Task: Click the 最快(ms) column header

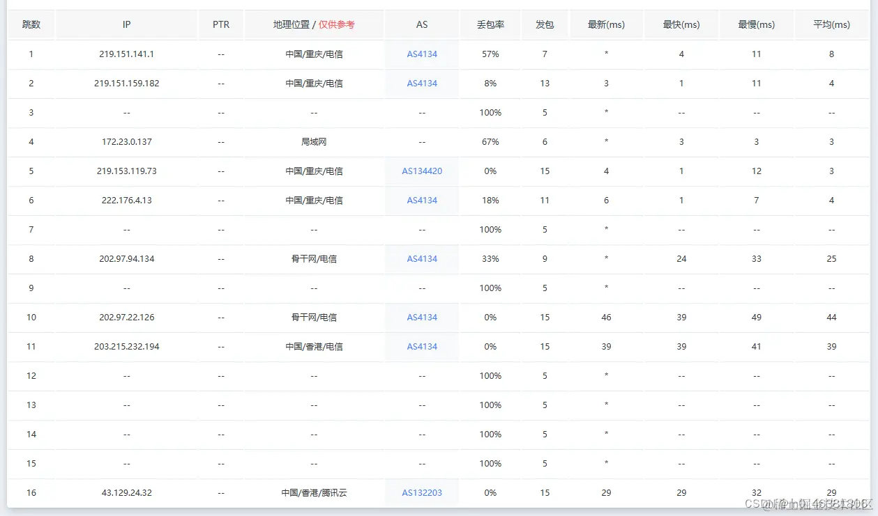Action: point(681,24)
